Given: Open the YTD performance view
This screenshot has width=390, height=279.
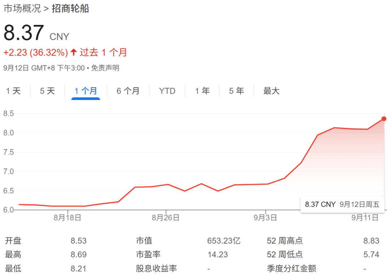Looking at the screenshot, I should coord(167,91).
